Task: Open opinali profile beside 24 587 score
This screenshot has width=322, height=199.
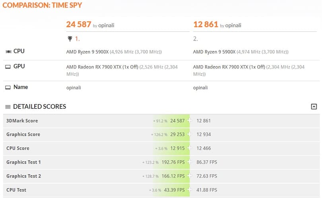Action: 106,25
